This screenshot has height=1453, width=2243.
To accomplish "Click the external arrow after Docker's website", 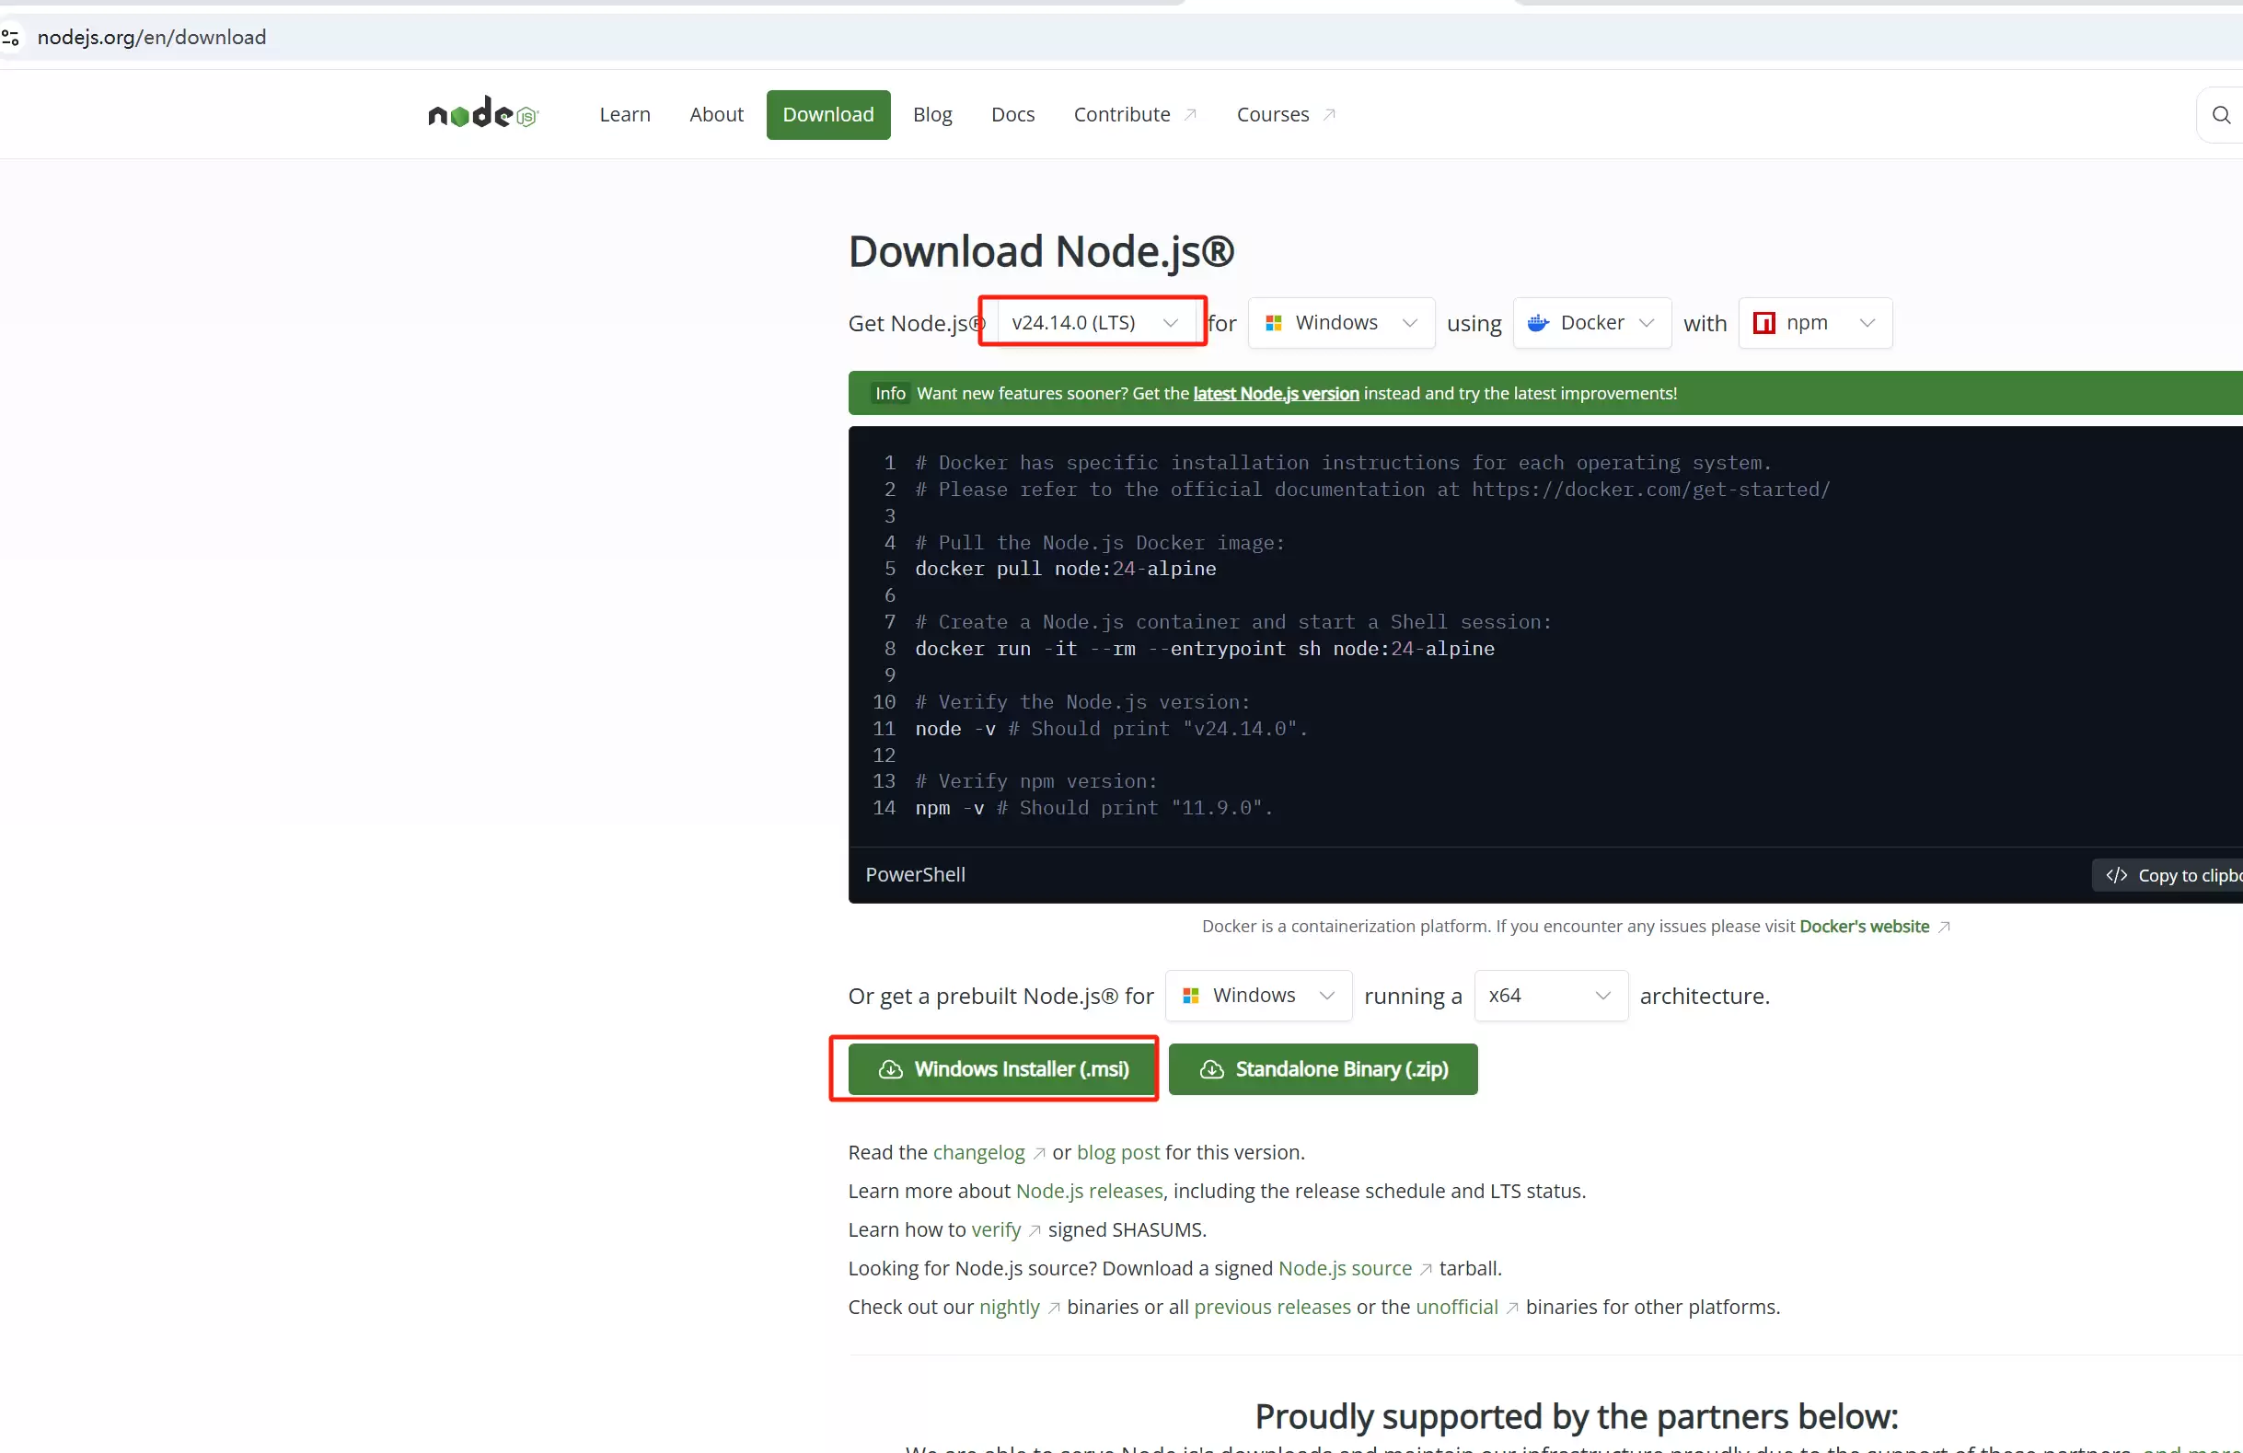I will pyautogui.click(x=1943, y=928).
